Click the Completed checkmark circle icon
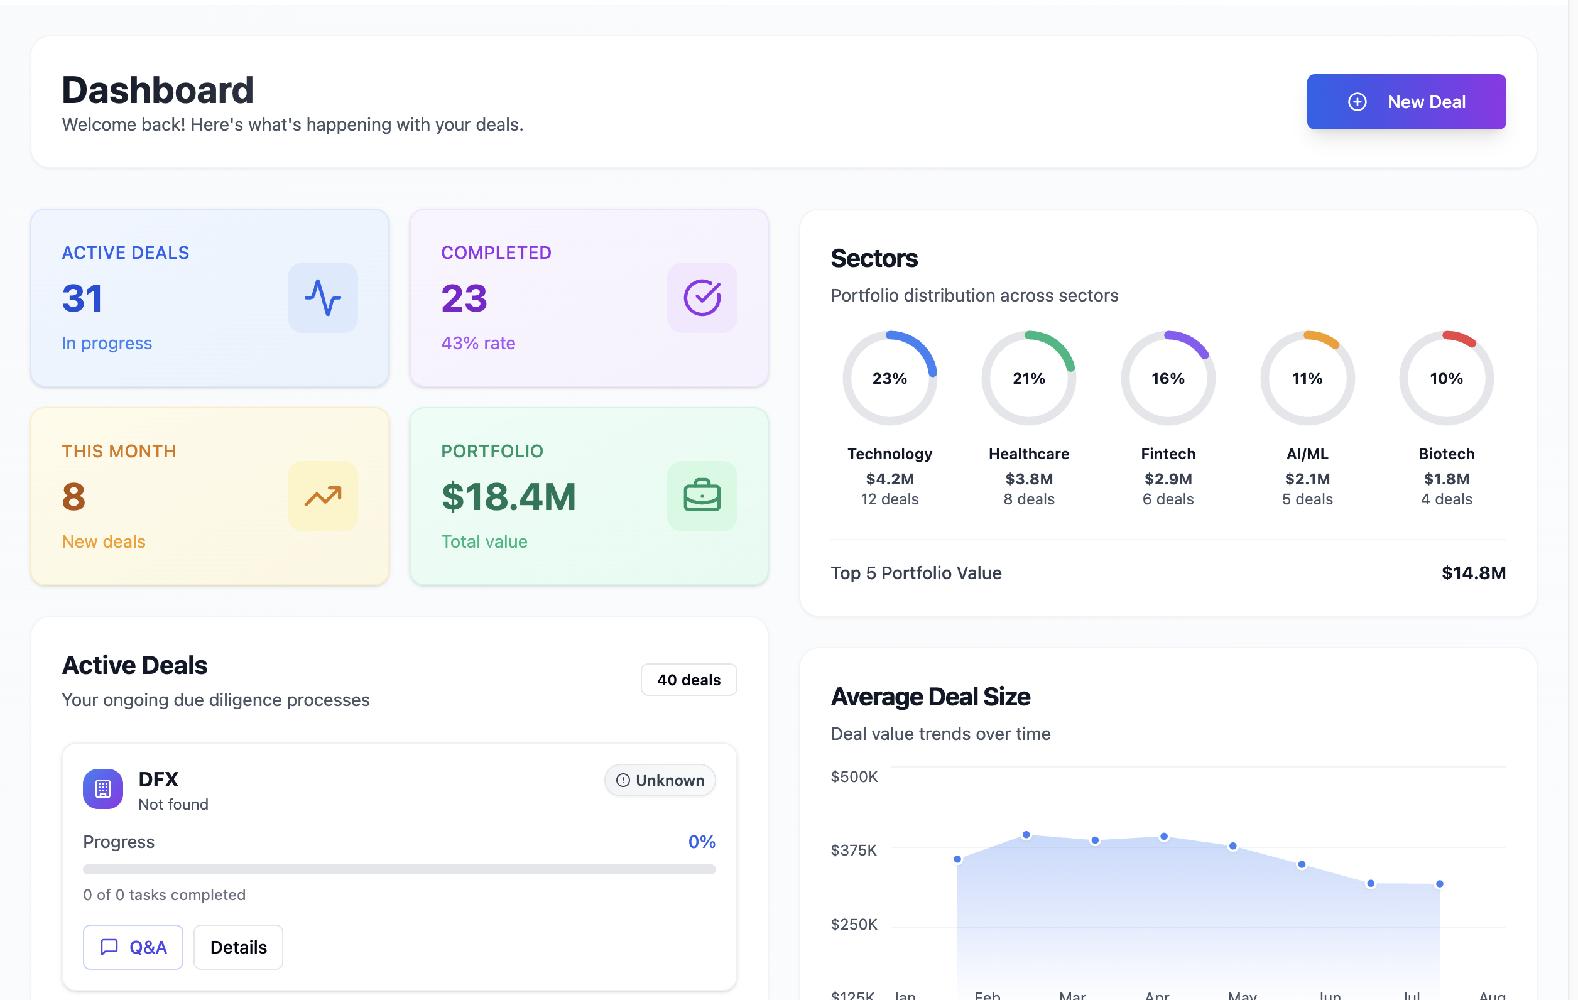Viewport: 1578px width, 1000px height. 702,298
